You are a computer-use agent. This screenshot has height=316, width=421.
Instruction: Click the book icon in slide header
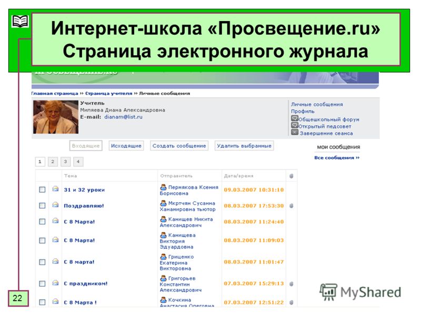coord(20,21)
